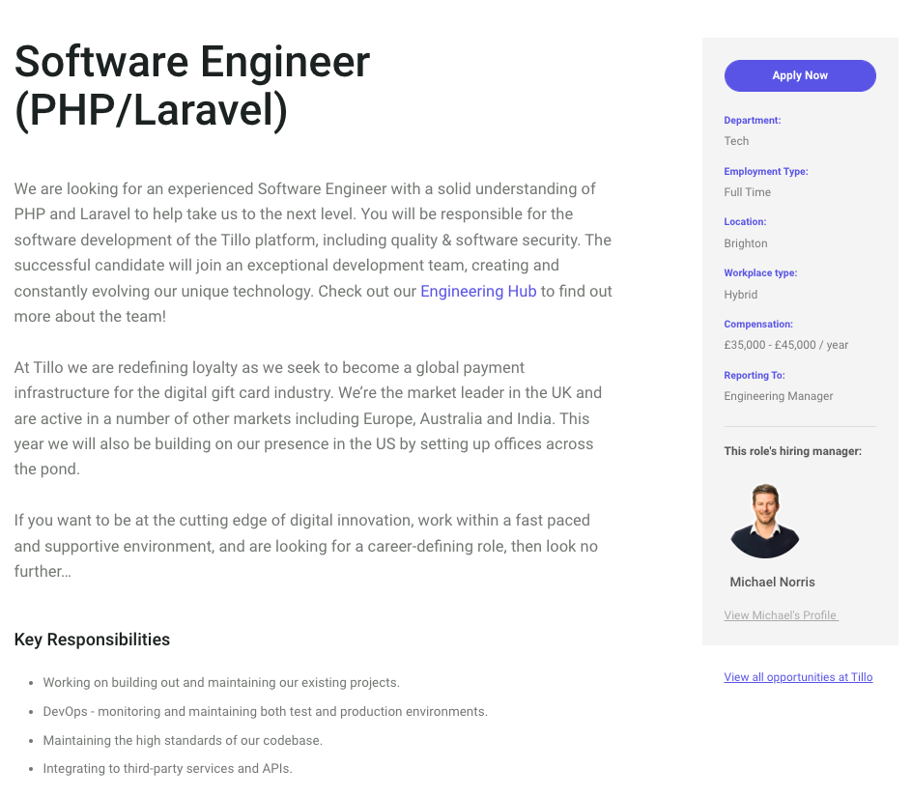The height and width of the screenshot is (797, 912).
Task: Click the Reporting To: label
Action: [755, 375]
